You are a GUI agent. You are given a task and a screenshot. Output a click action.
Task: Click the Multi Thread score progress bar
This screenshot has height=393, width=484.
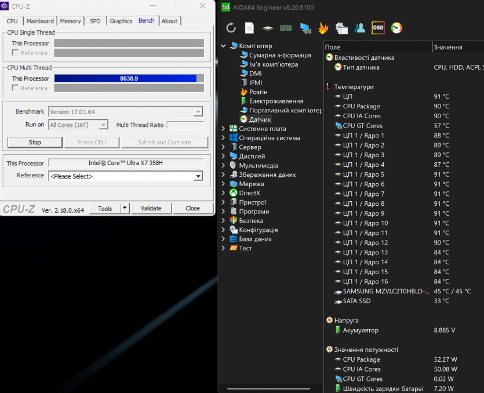coord(129,78)
